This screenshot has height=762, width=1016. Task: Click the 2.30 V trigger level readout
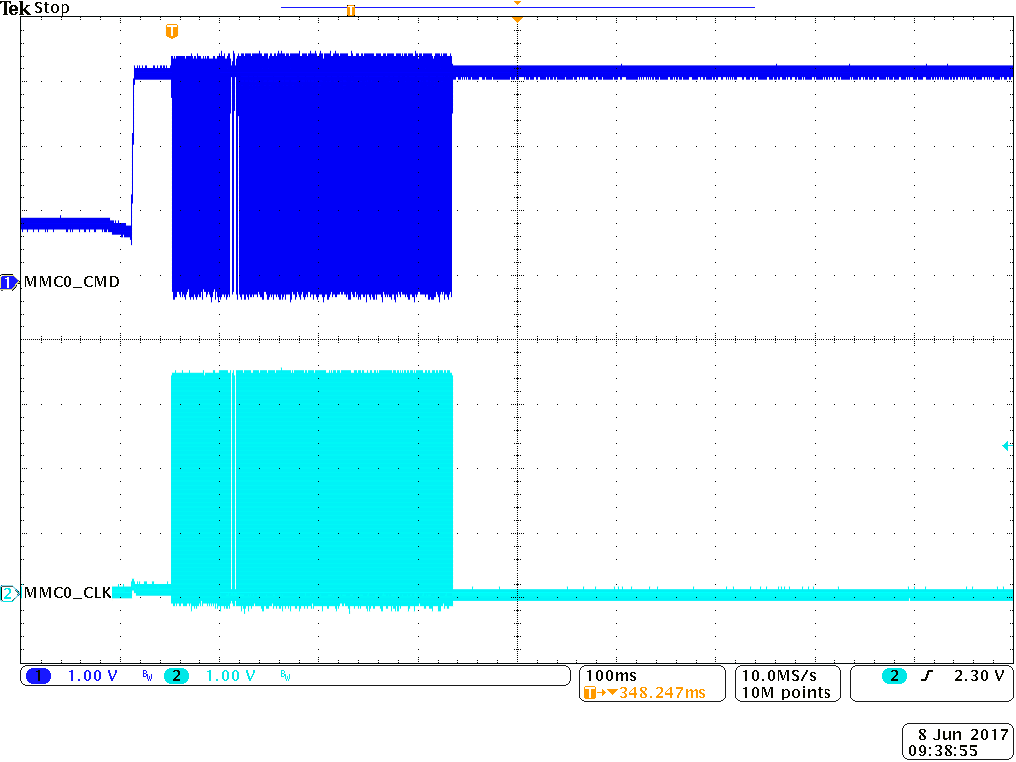pyautogui.click(x=979, y=676)
